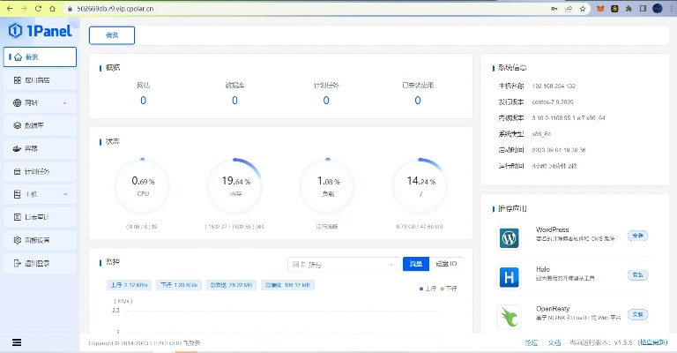Click the Log out (退出登录) sidebar item
The width and height of the screenshot is (677, 353).
click(37, 263)
